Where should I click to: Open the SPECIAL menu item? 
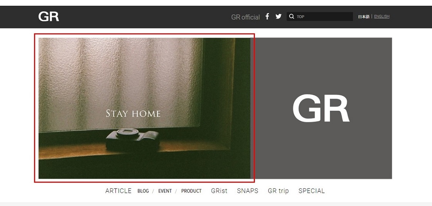312,191
